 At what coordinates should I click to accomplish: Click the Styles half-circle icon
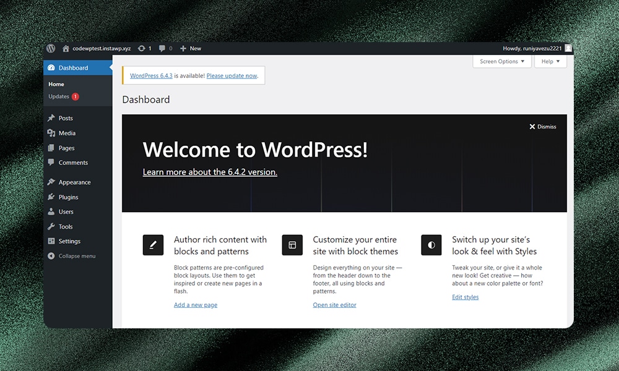tap(431, 245)
